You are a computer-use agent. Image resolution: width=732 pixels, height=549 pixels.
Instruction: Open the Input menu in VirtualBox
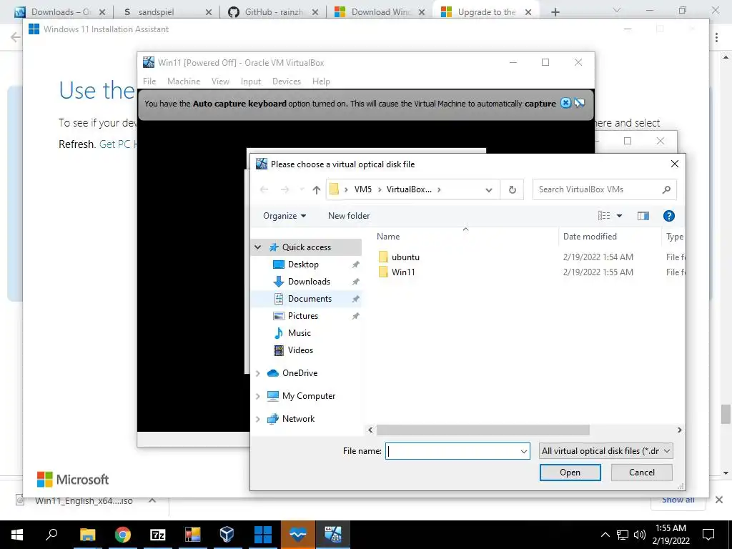[x=251, y=81]
